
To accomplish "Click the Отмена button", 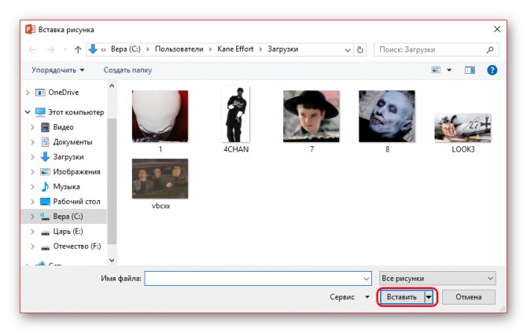I will point(469,297).
